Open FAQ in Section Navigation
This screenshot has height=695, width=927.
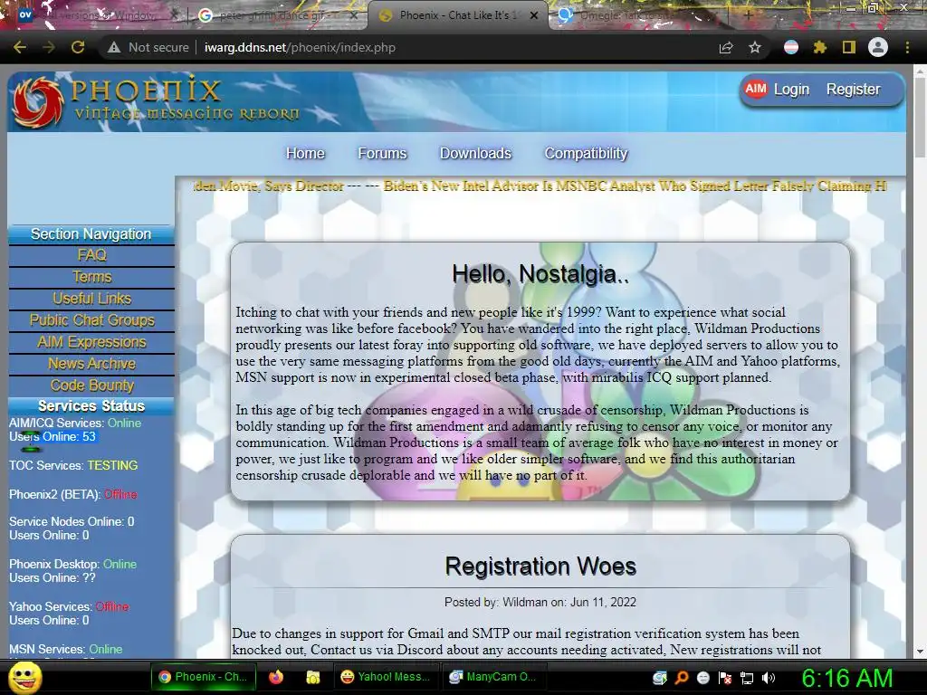pyautogui.click(x=91, y=255)
